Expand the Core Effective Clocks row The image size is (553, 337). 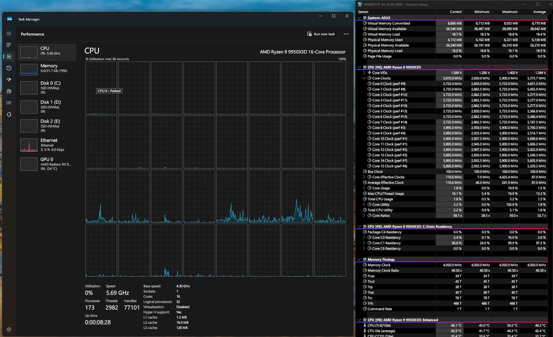click(364, 177)
